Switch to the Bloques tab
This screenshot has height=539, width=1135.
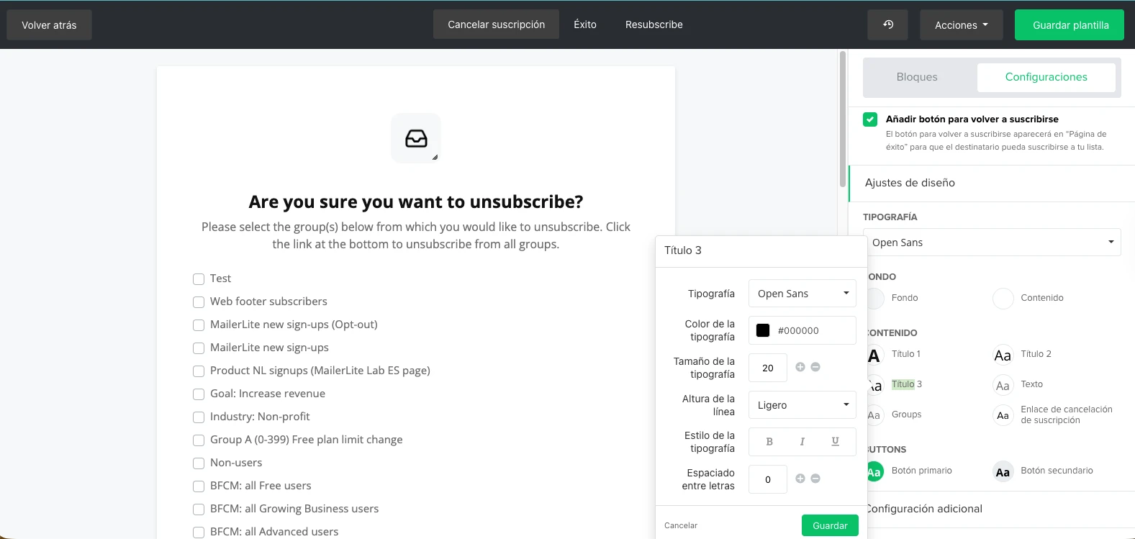click(917, 77)
